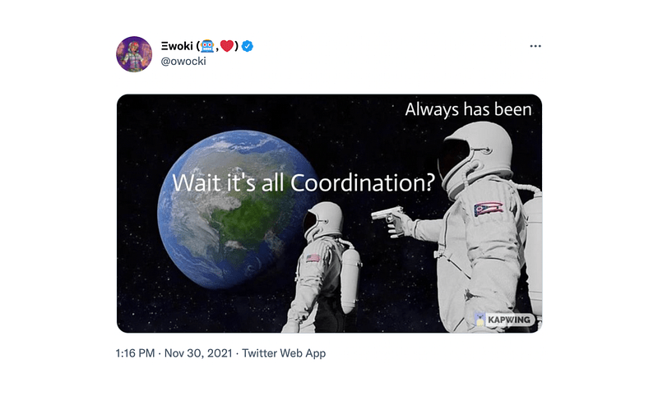
Task: Click the blue verified badge
Action: pos(248,47)
